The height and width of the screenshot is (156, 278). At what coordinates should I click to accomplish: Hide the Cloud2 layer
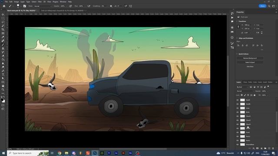tap(238, 120)
